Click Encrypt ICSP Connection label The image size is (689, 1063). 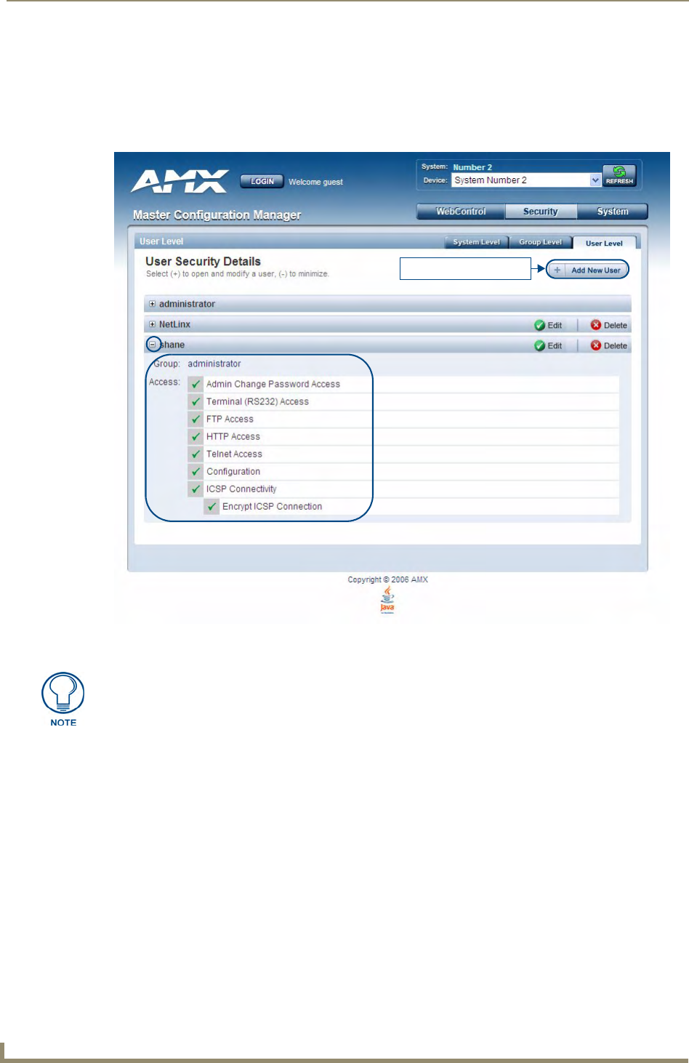(272, 506)
